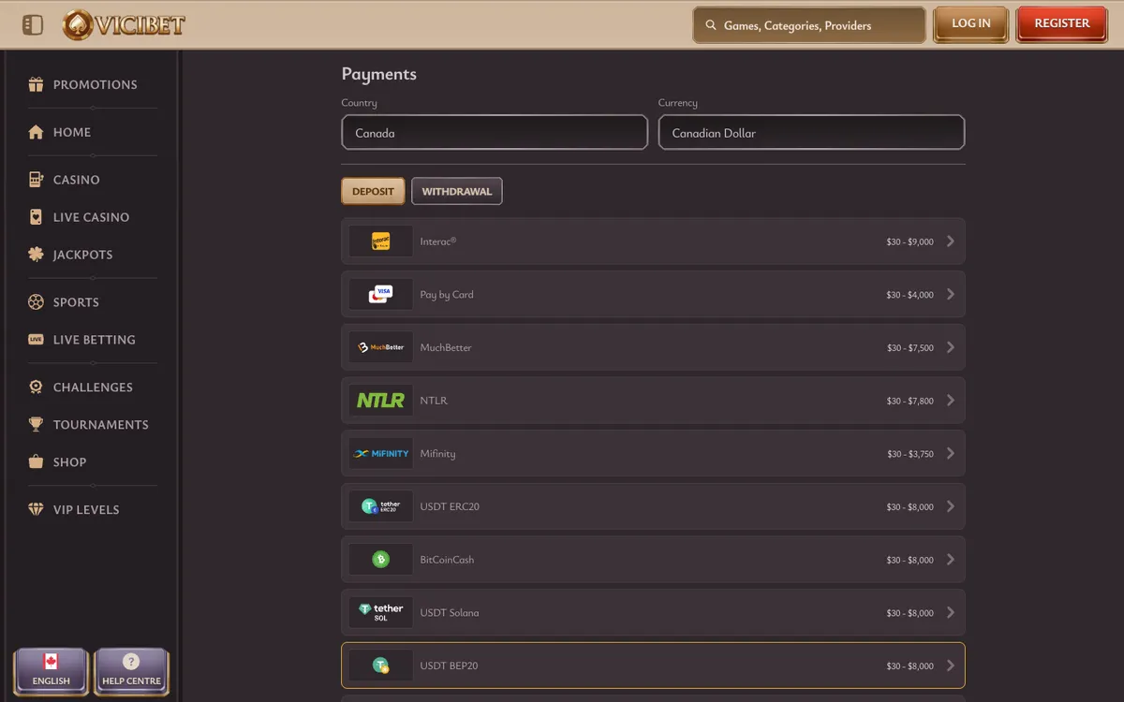Image resolution: width=1124 pixels, height=702 pixels.
Task: Open the Currency dropdown showing Canadian Dollar
Action: click(811, 132)
